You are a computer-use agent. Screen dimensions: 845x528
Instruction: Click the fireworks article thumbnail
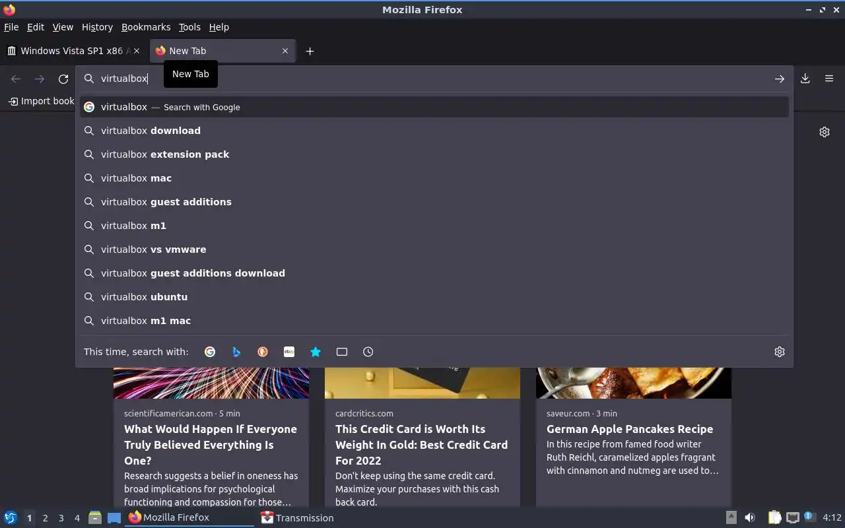coord(211,383)
